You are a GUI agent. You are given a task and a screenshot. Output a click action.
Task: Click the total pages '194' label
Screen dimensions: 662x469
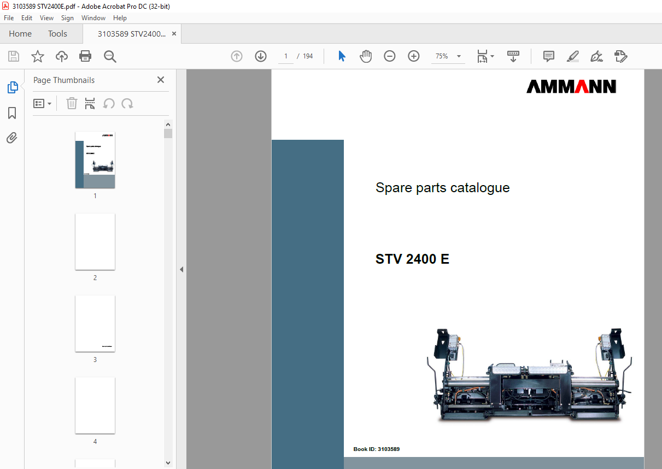(308, 56)
